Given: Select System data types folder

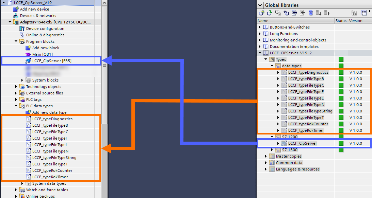Looking at the screenshot, I should click(x=49, y=183).
